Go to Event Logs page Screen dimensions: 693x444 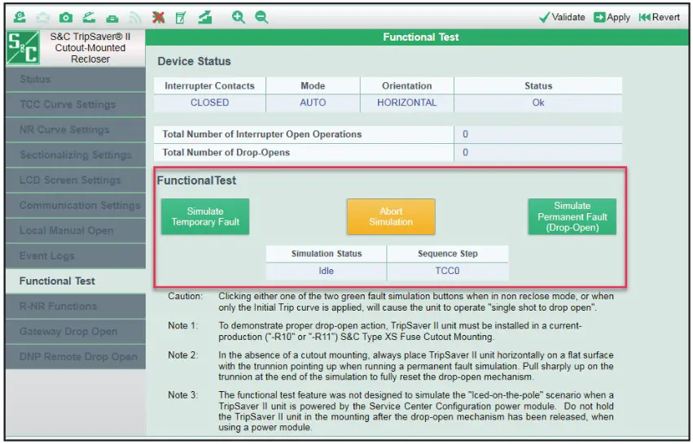(x=47, y=255)
